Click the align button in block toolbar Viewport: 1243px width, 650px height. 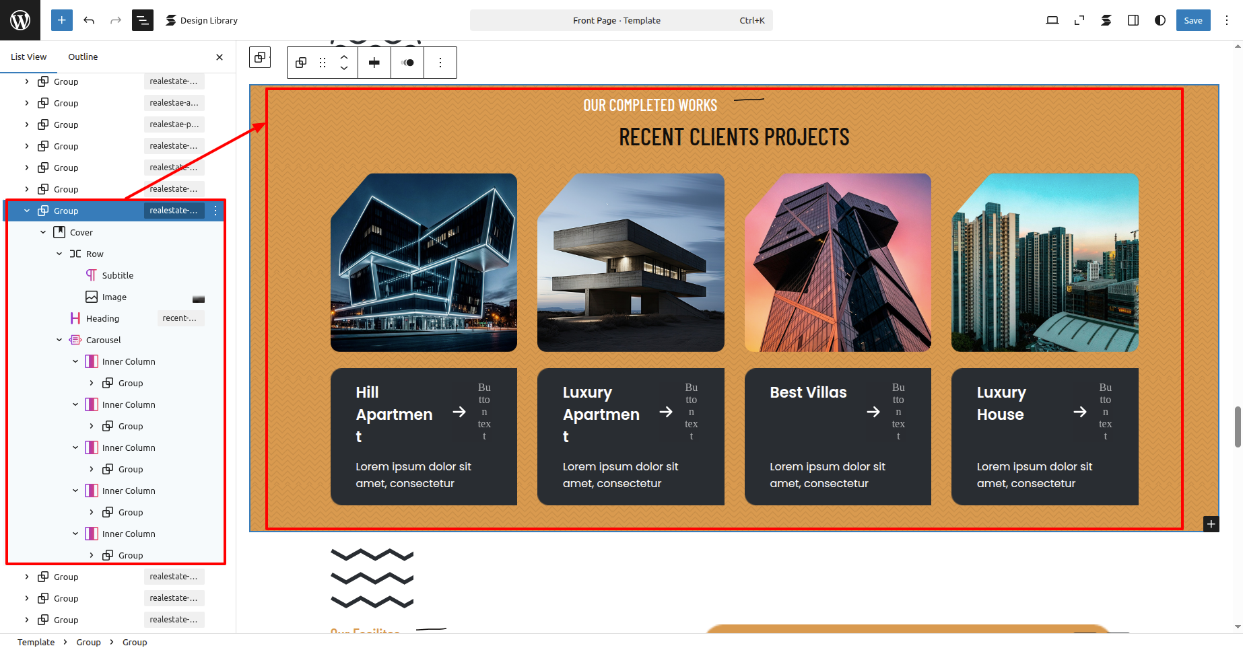374,63
